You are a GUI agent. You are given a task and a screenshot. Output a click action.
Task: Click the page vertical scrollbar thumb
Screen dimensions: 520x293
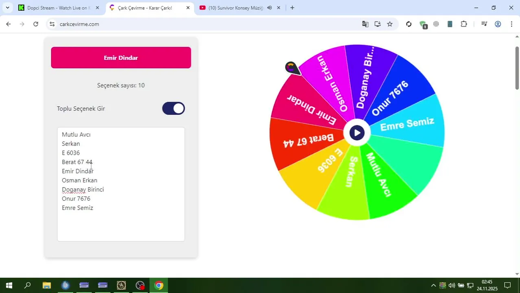(x=517, y=68)
